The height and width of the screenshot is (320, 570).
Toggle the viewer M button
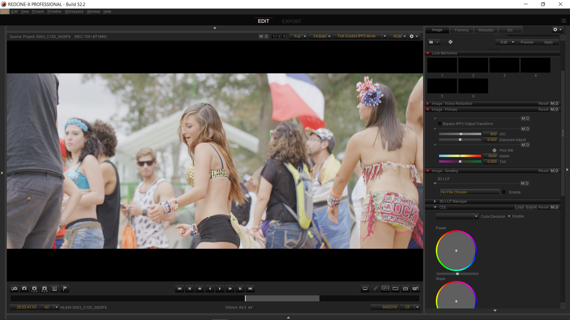pos(261,36)
